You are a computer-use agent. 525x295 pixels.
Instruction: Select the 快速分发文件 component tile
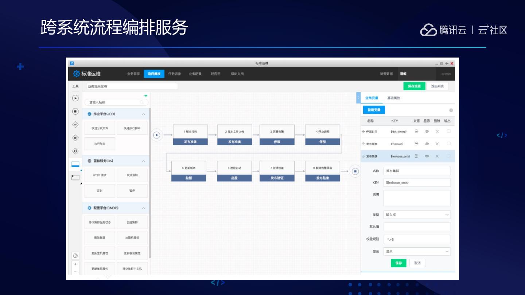point(100,128)
